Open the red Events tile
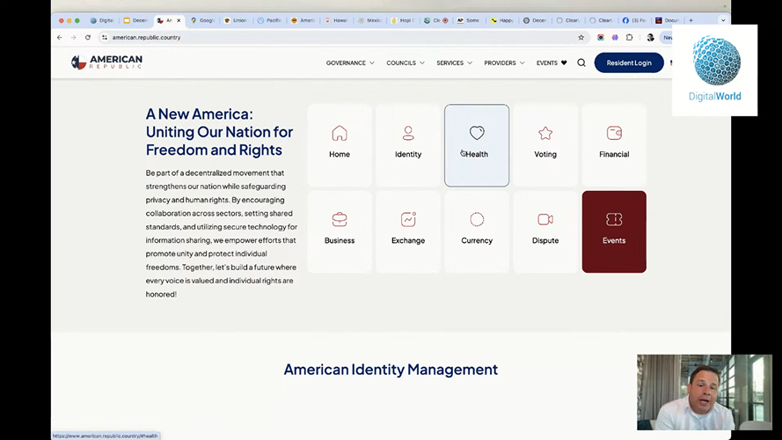This screenshot has width=782, height=440. [614, 231]
